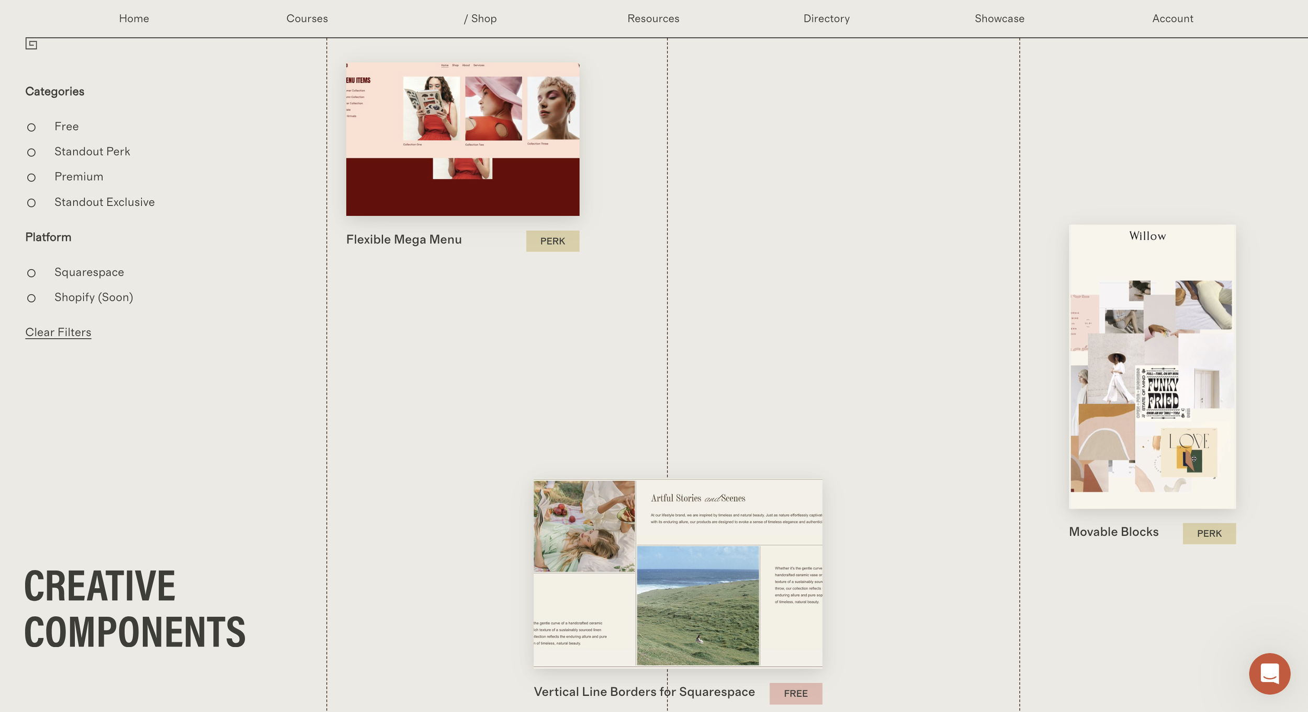Select the Free category radio button
1308x712 pixels.
click(31, 127)
